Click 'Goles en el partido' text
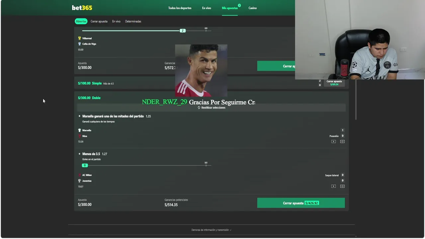The height and width of the screenshot is (239, 425). coord(91,159)
